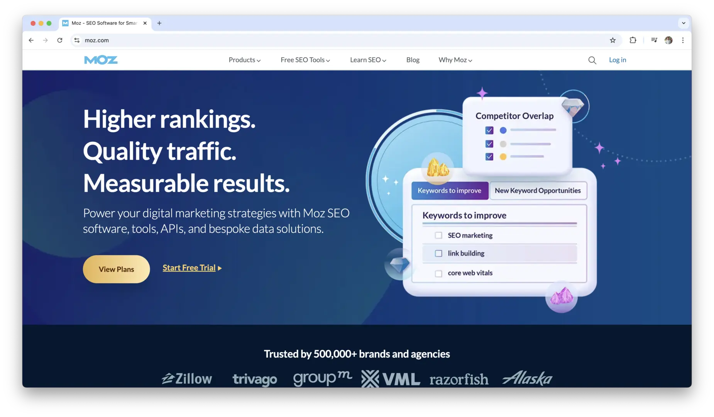Viewport: 714px width, 417px height.
Task: Select the Keywords to improve tab
Action: point(450,191)
